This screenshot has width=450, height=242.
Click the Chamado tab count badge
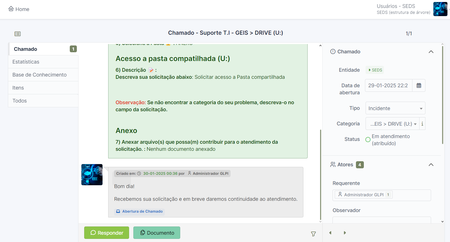(x=73, y=49)
